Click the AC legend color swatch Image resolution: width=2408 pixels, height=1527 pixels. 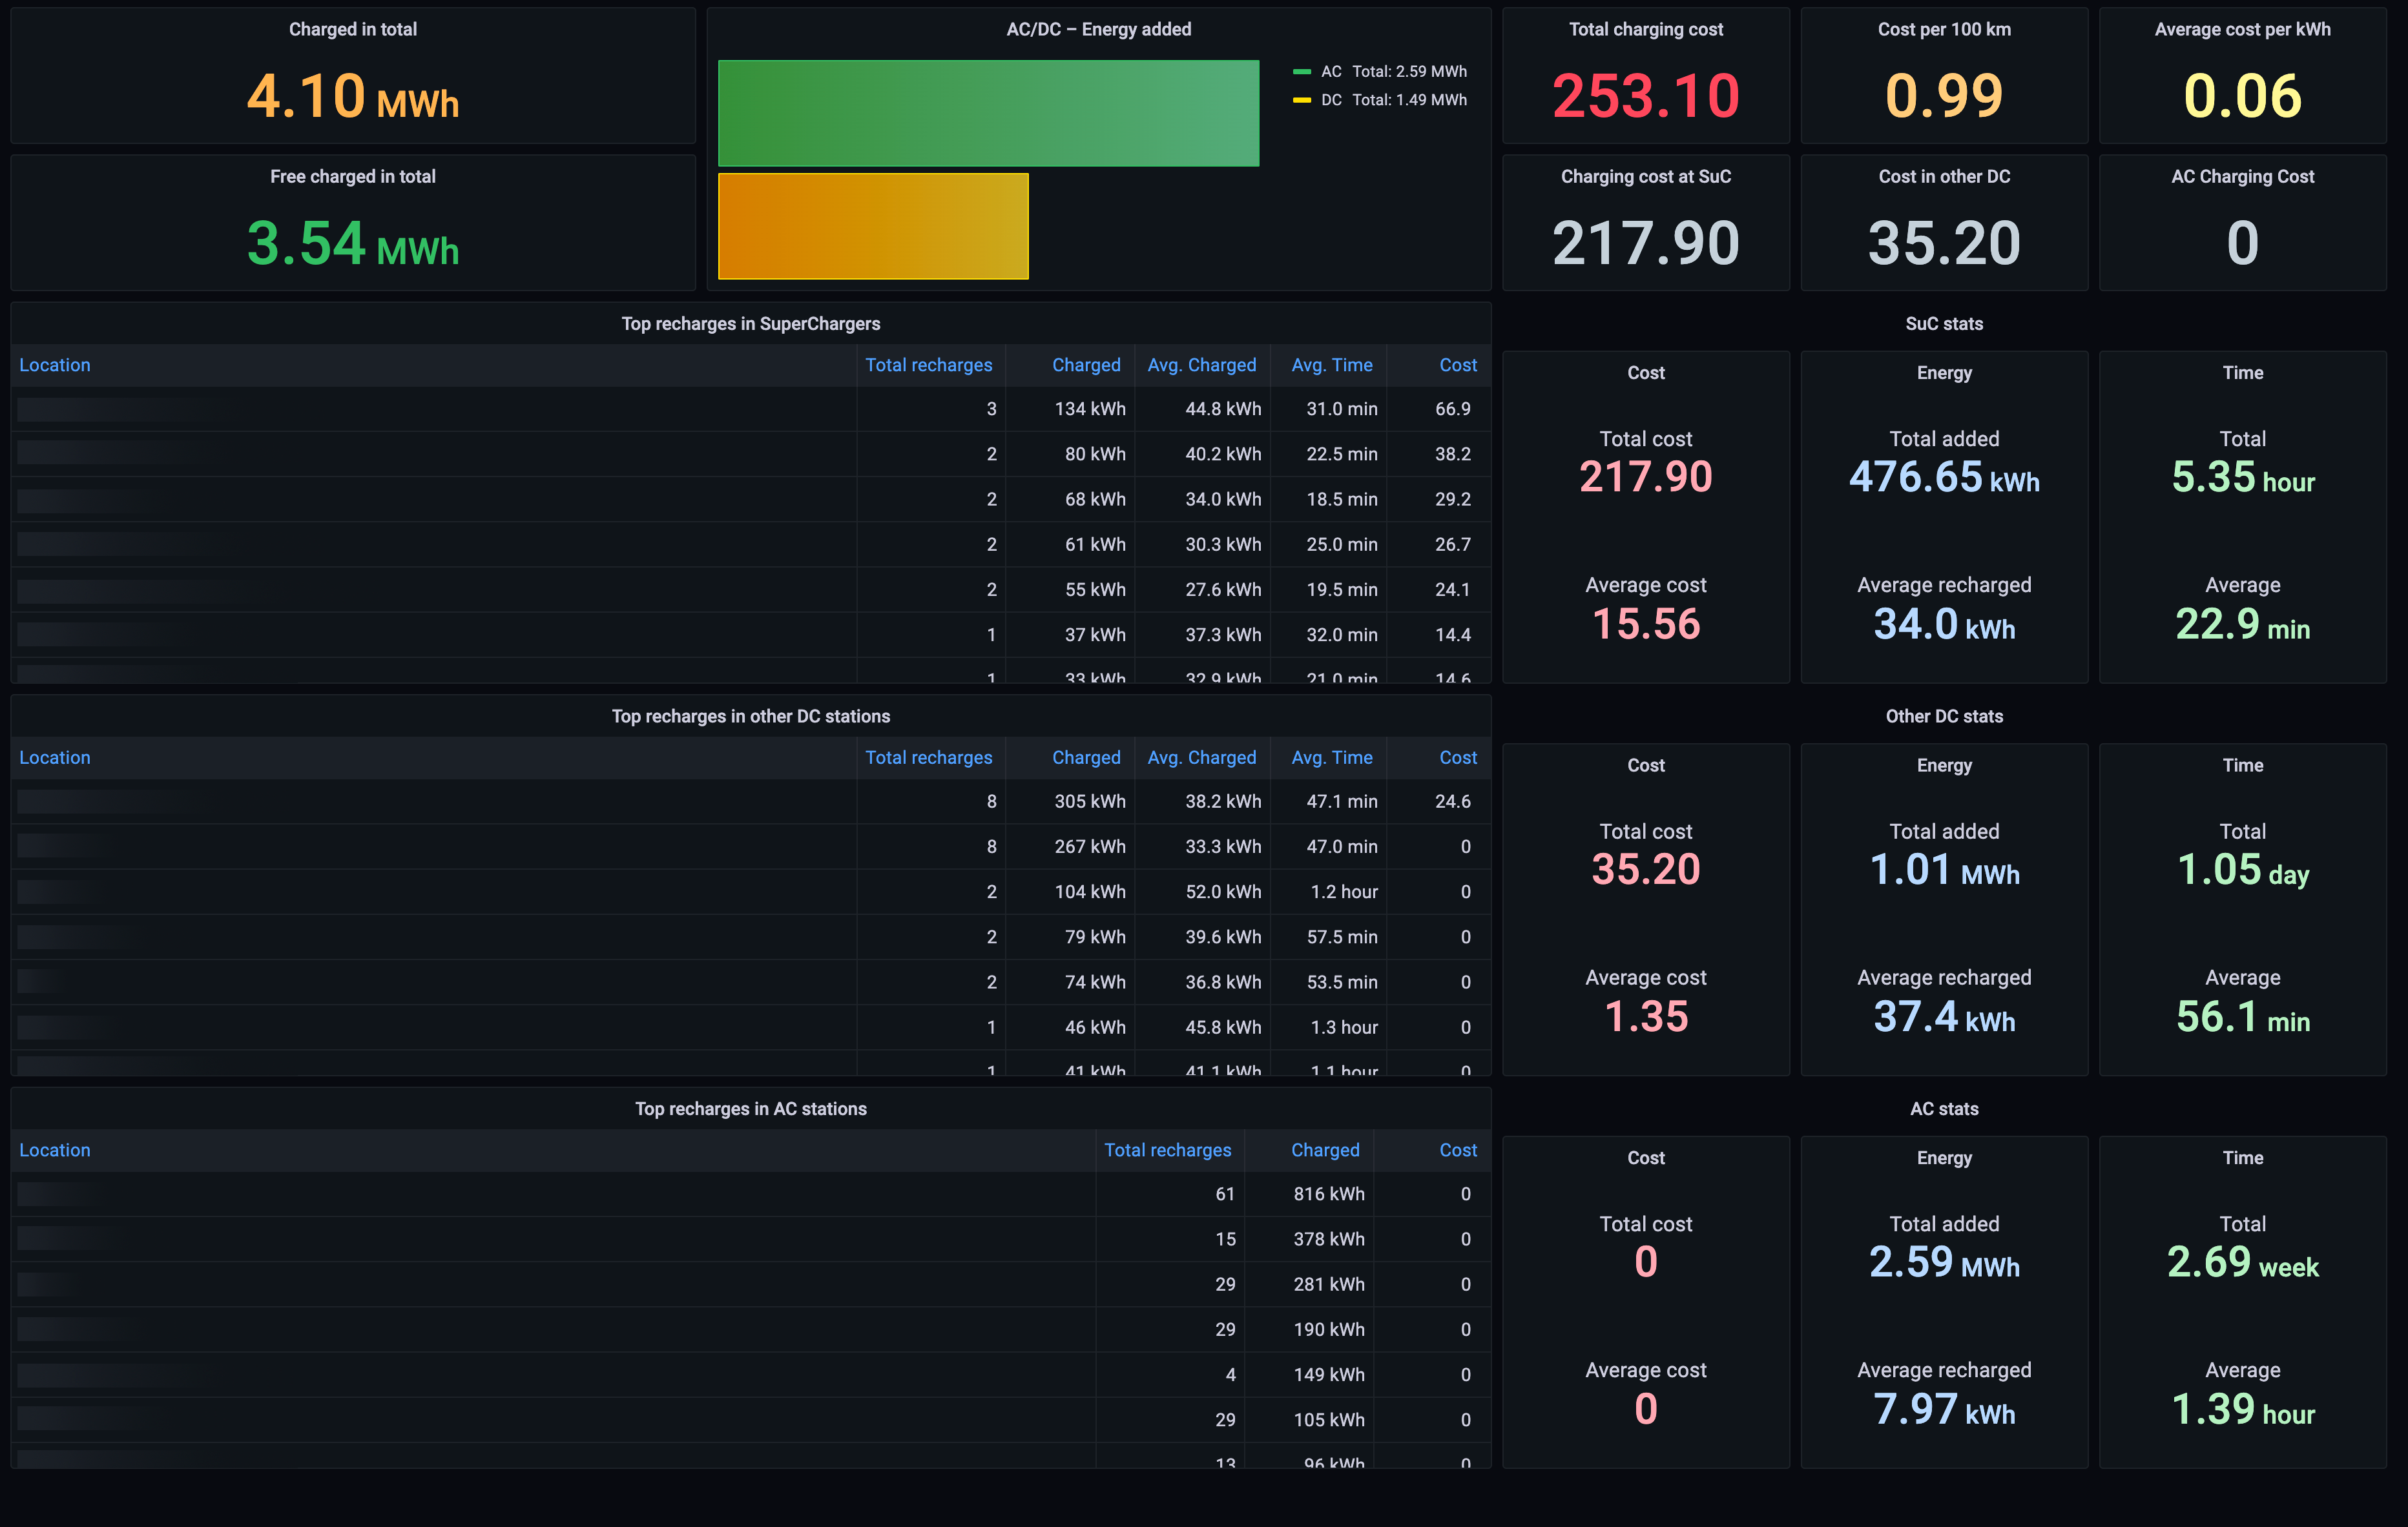click(1301, 72)
